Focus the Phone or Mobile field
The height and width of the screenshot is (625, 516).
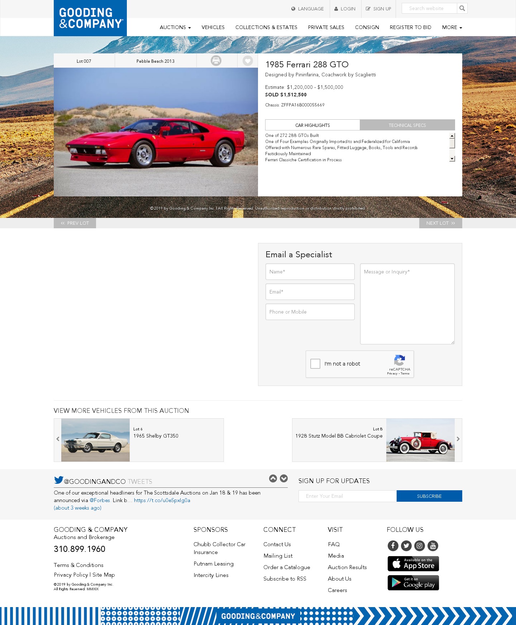coord(310,312)
